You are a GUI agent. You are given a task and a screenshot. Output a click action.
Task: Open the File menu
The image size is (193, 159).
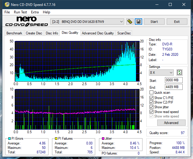point(7,12)
